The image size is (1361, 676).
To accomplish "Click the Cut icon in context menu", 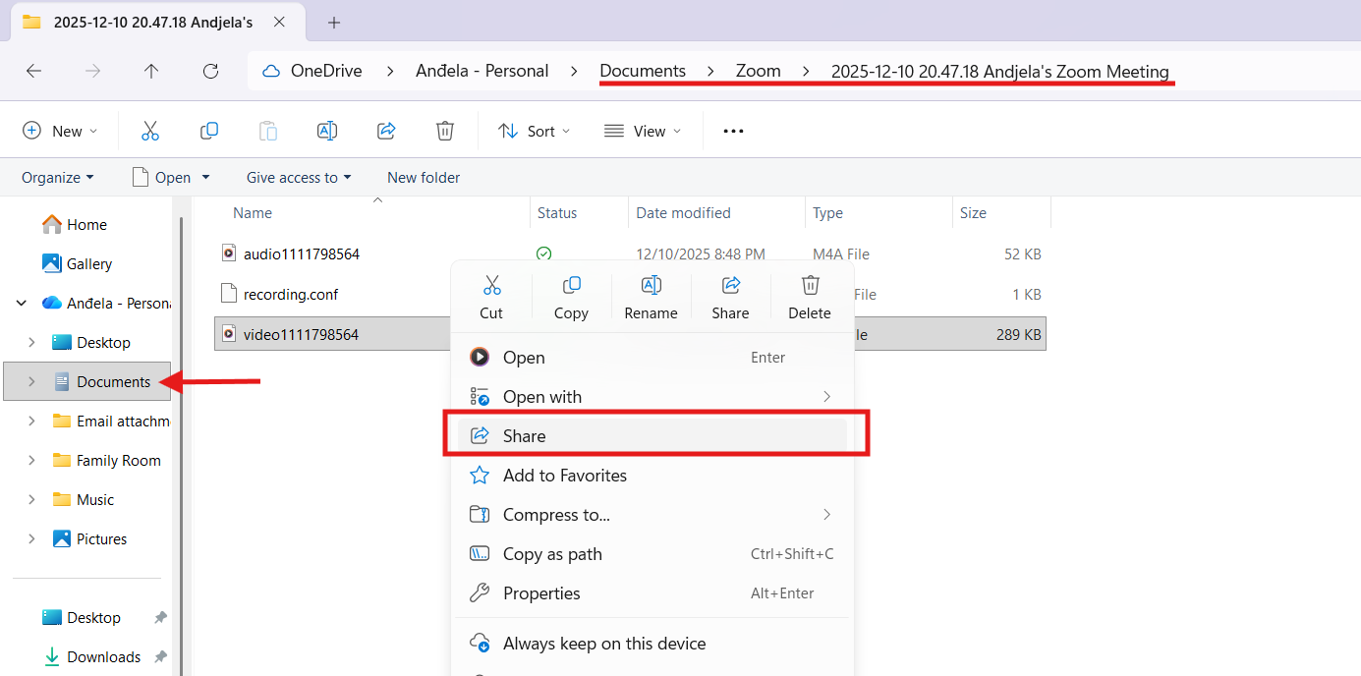I will pos(491,286).
